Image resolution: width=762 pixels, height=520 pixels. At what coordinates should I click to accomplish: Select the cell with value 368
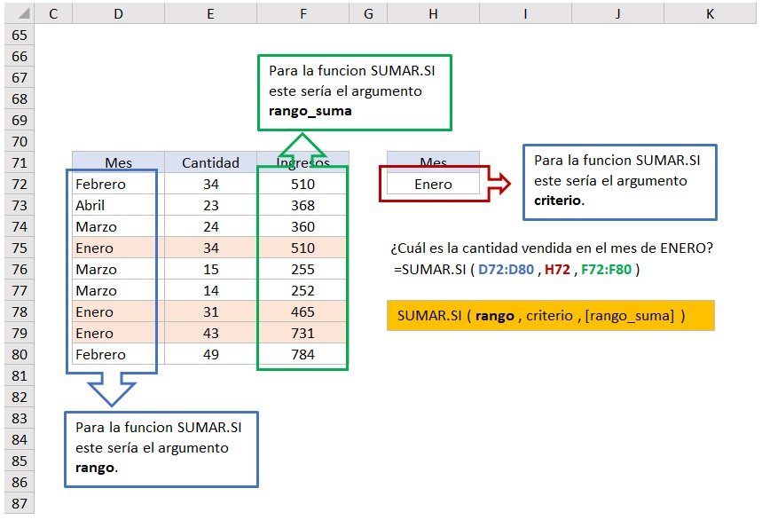302,206
